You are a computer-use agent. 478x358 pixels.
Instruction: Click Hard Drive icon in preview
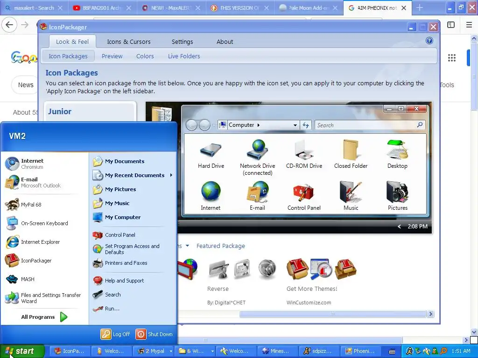[x=211, y=150]
